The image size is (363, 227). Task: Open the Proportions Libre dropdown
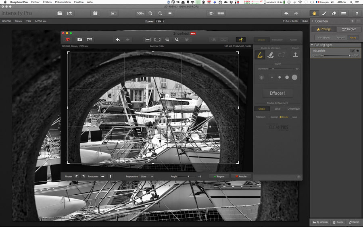click(146, 176)
